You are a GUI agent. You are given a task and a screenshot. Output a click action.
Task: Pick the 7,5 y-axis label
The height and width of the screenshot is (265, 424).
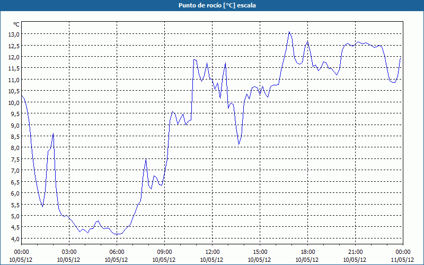(x=16, y=159)
